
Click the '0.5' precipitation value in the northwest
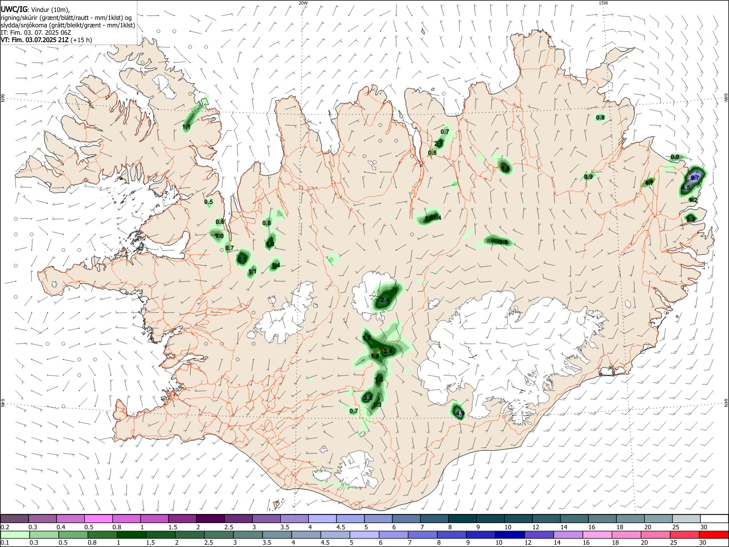click(x=208, y=202)
